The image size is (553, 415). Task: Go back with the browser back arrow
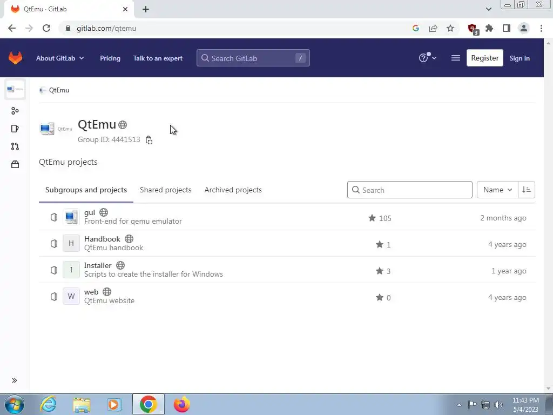click(12, 28)
